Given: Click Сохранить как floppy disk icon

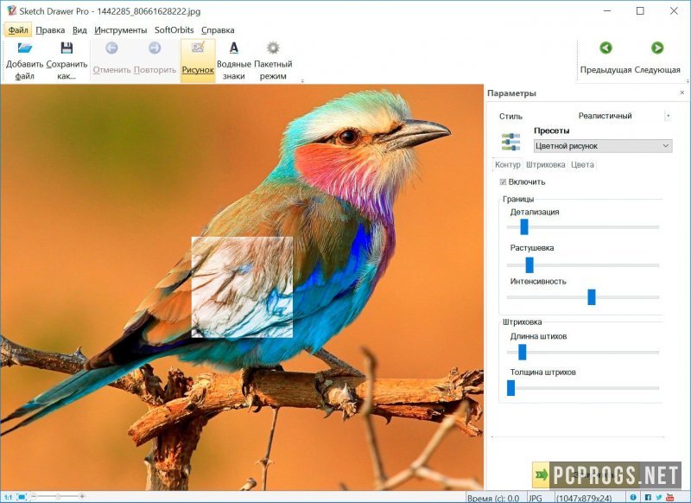Looking at the screenshot, I should point(67,48).
